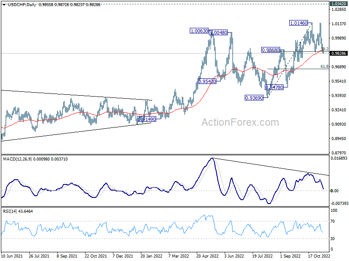Click the 20 Jan 2022 date label
The image size is (349, 261).
click(151, 256)
